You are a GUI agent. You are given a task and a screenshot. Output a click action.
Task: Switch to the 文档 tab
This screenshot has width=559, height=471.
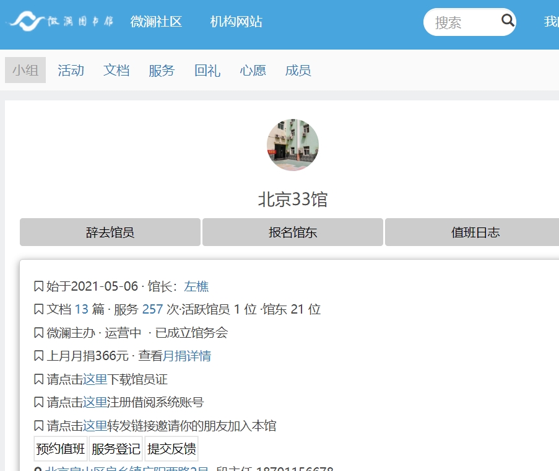[116, 71]
